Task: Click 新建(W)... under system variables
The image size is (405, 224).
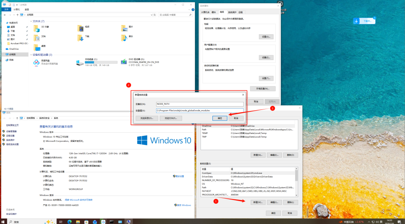Action: pos(258,202)
